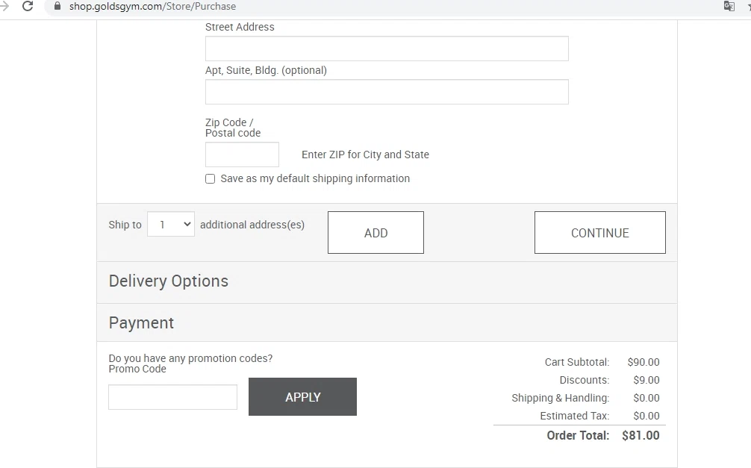Select the Cart Subtotal $90.00 value
The width and height of the screenshot is (751, 468).
(644, 362)
